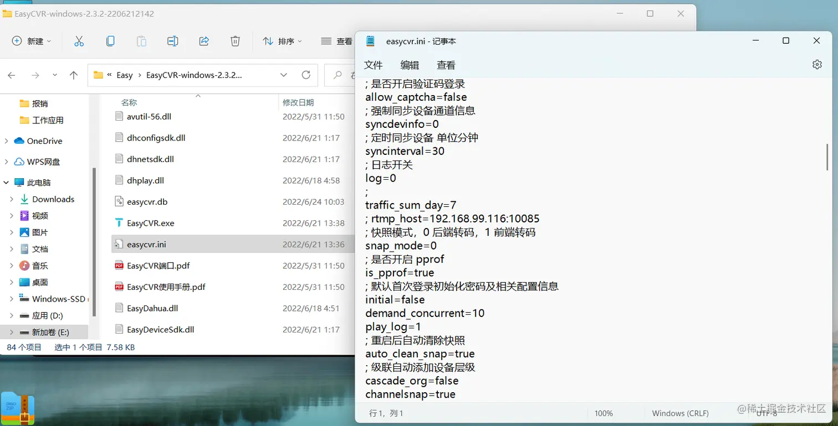
Task: Open 桌面 in the navigation pane
Action: [x=40, y=282]
